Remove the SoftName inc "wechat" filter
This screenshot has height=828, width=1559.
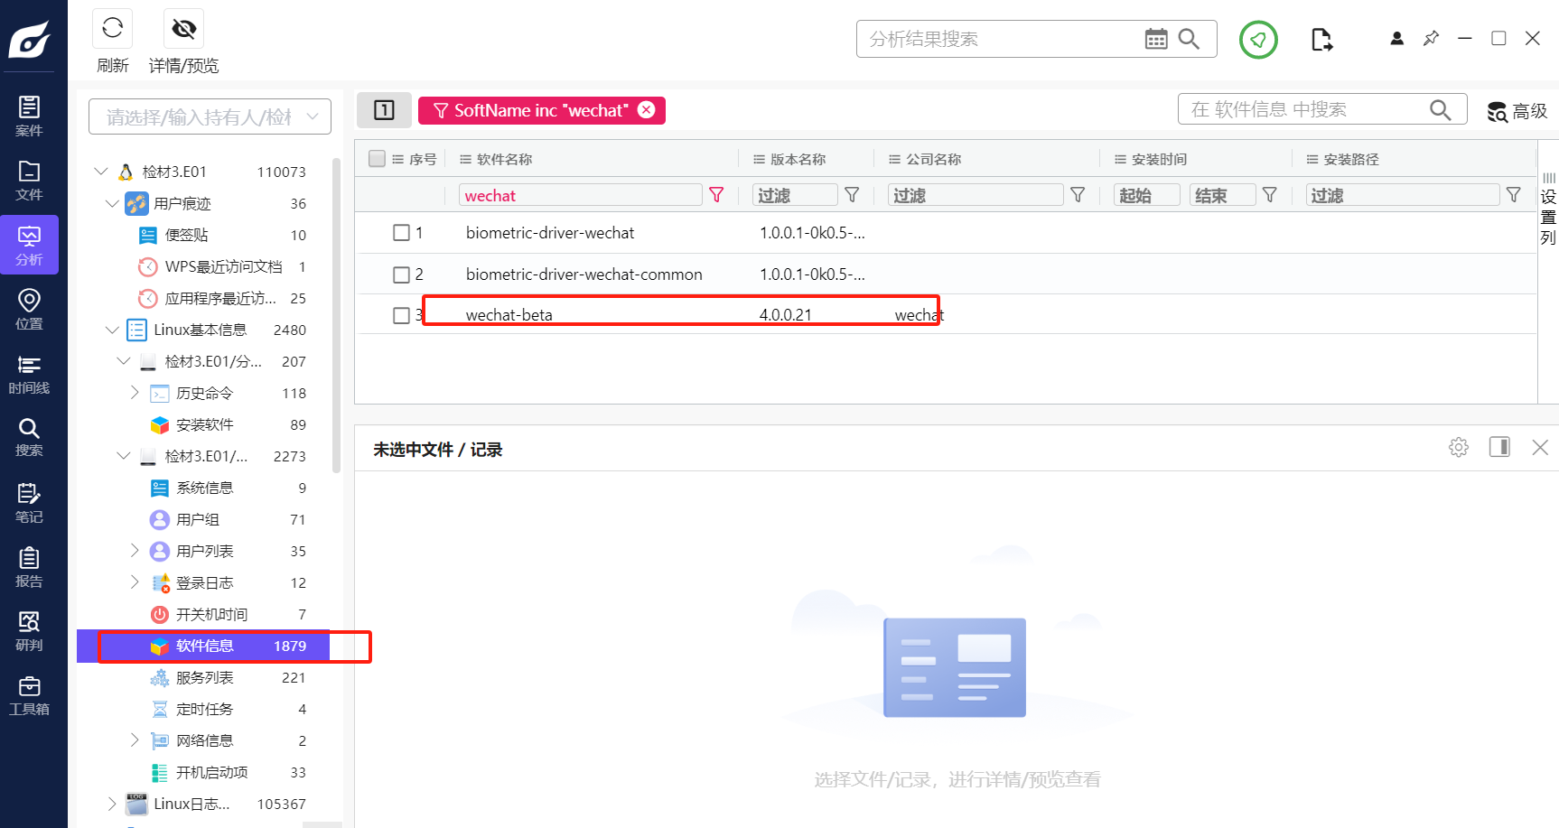647,110
